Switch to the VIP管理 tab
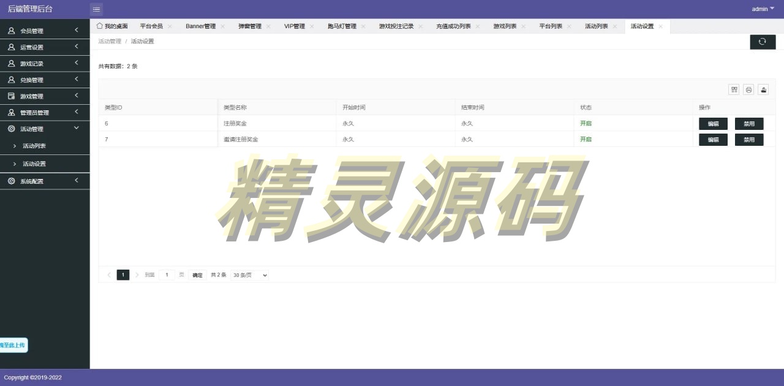Image resolution: width=784 pixels, height=386 pixels. pyautogui.click(x=295, y=26)
